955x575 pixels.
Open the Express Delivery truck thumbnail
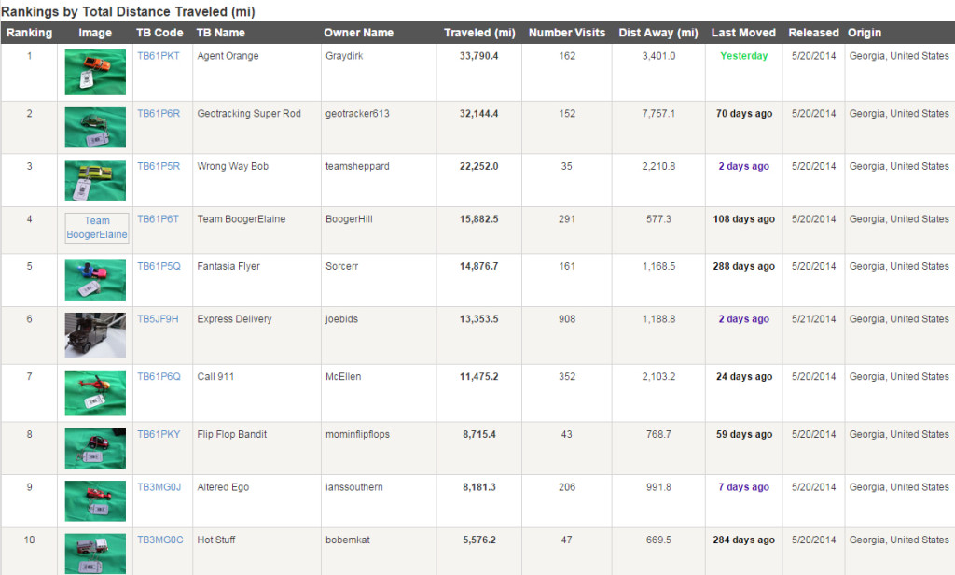(94, 335)
